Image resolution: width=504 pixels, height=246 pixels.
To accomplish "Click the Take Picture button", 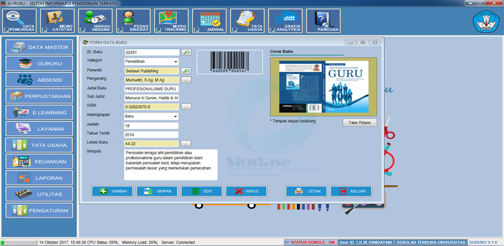I will (x=359, y=123).
